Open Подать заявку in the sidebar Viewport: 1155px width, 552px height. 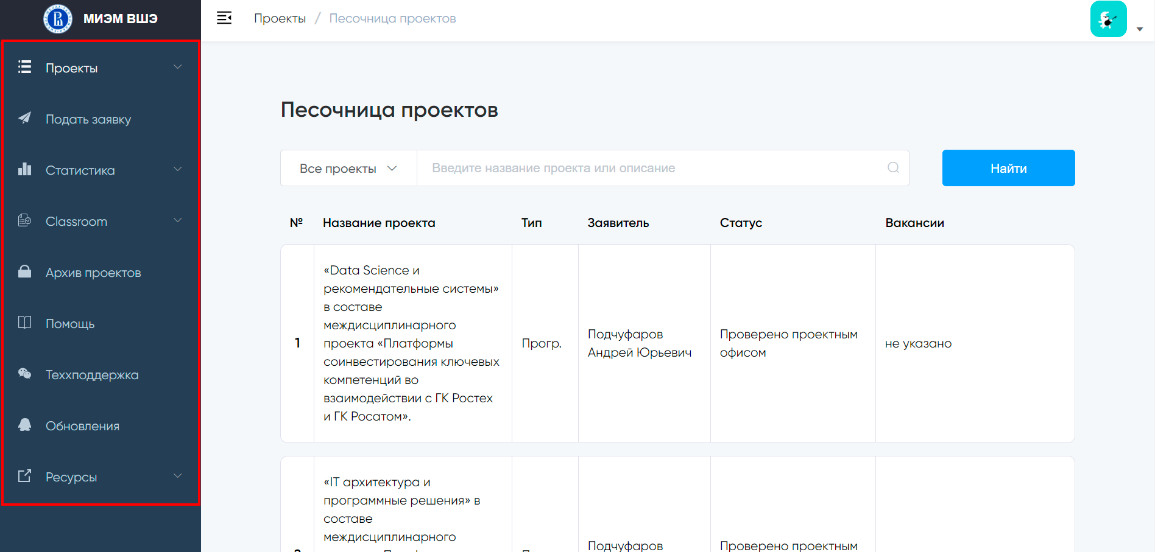pyautogui.click(x=101, y=119)
